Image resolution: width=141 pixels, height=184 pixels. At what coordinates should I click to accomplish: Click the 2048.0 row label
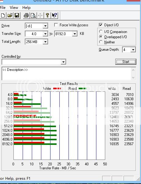(7, 135)
